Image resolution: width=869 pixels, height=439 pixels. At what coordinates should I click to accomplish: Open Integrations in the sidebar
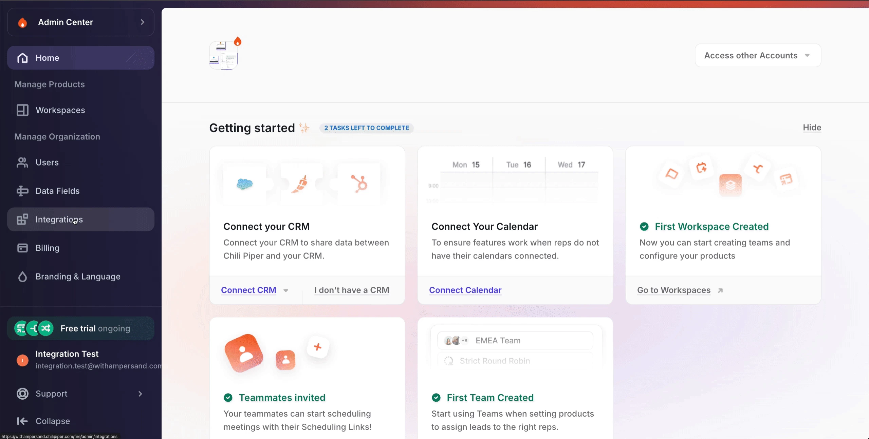(x=59, y=220)
